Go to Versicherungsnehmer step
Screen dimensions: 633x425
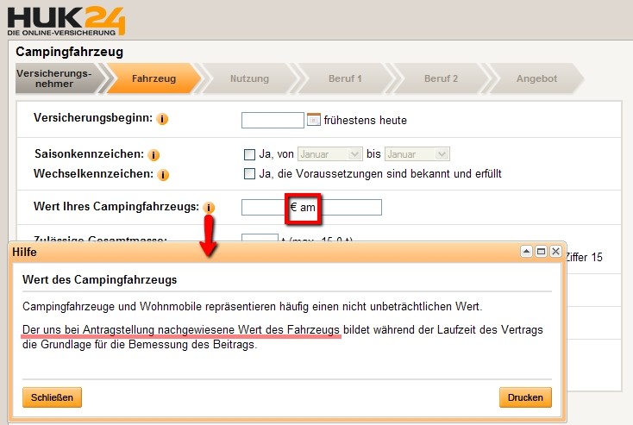coord(57,78)
